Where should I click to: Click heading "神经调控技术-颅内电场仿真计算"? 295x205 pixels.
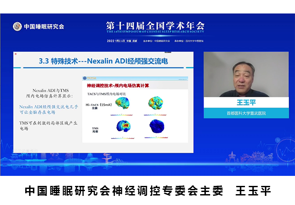pyautogui.click(x=118, y=86)
